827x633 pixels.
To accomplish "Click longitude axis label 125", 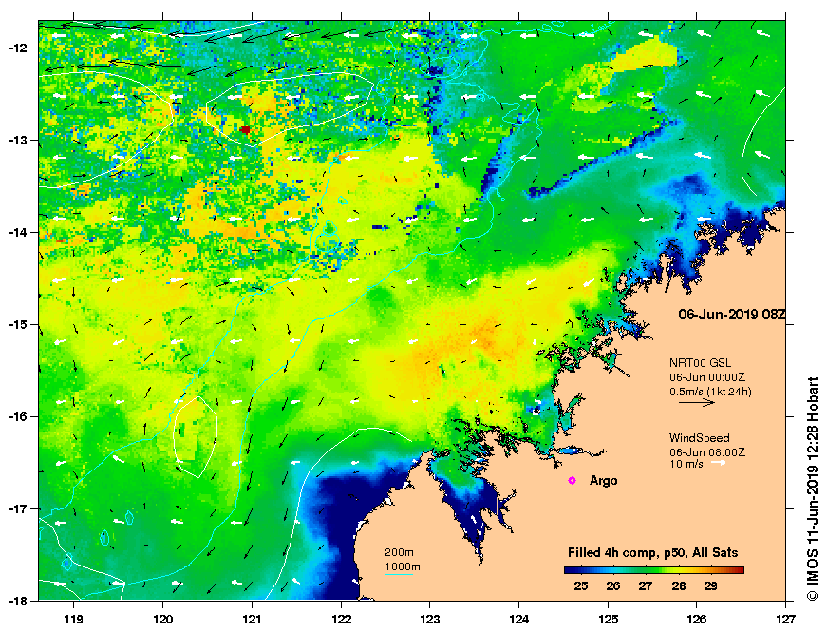I will (608, 620).
